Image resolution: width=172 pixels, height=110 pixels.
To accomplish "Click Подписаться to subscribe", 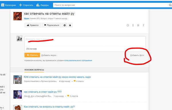I will click(51, 25).
